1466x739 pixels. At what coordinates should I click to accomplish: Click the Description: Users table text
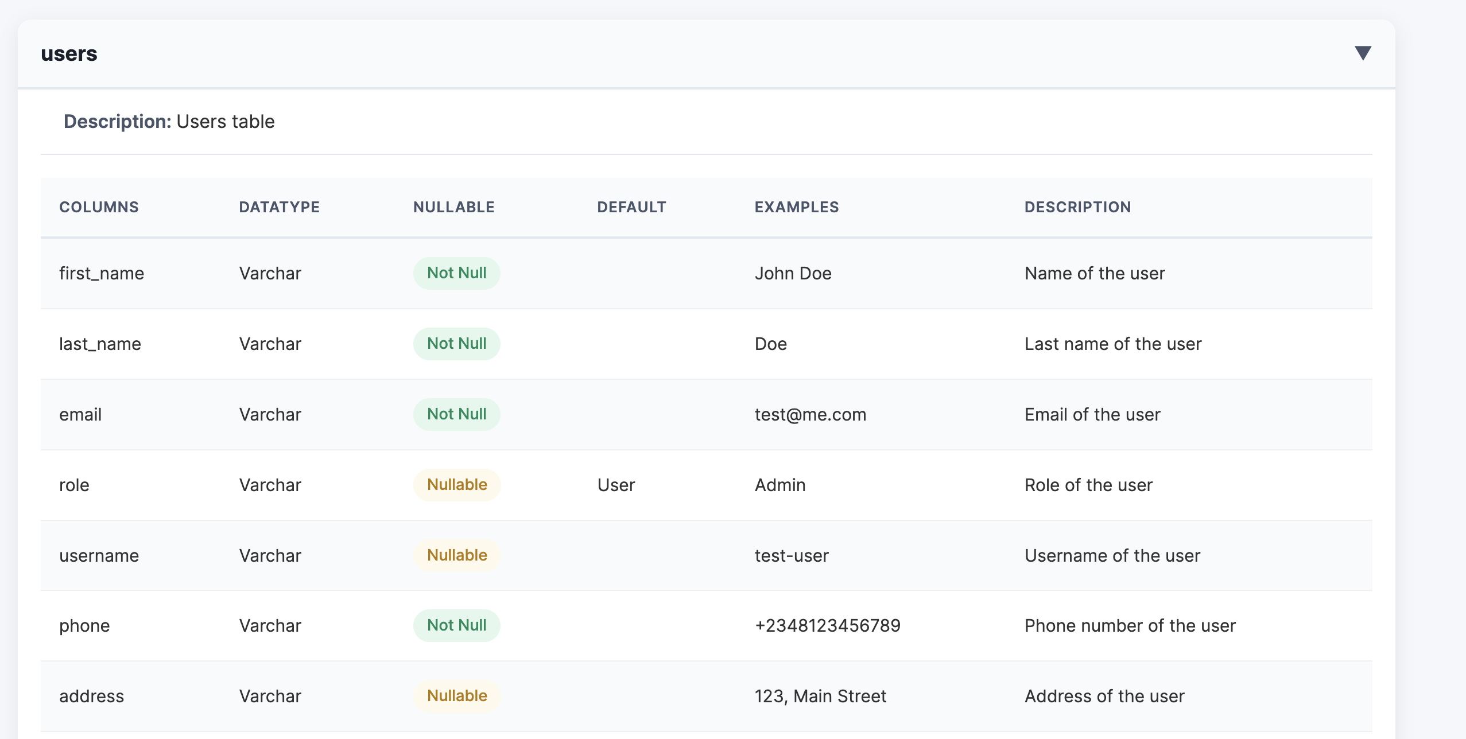[x=169, y=122]
